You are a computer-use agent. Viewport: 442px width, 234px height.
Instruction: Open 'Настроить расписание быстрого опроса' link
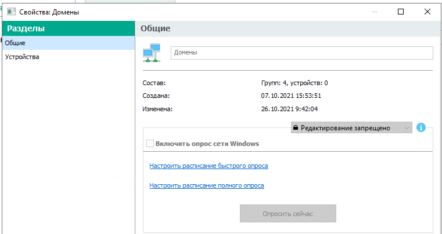tap(209, 166)
